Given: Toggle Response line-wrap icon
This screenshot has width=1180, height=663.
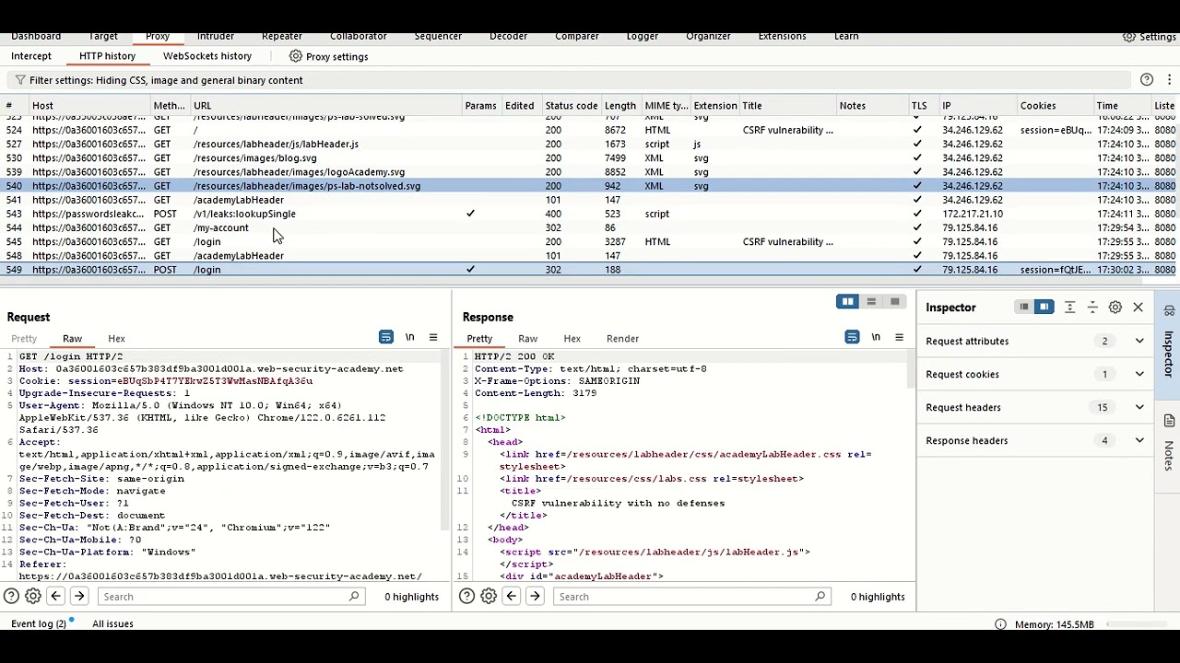Looking at the screenshot, I should coord(852,337).
